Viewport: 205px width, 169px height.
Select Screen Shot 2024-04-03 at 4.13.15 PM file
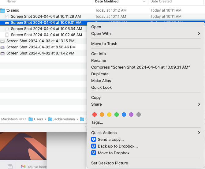(40, 41)
